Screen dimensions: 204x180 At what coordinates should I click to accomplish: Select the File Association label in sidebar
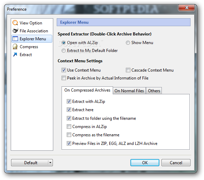(x=34, y=31)
